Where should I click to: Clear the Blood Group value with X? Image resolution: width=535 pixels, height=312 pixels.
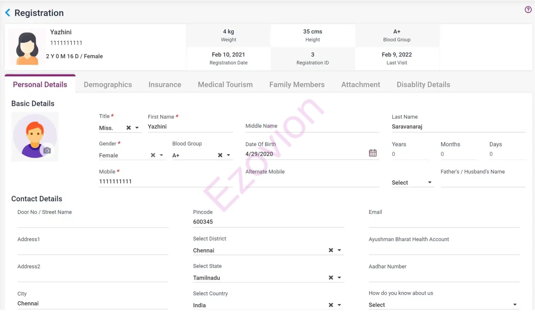220,155
